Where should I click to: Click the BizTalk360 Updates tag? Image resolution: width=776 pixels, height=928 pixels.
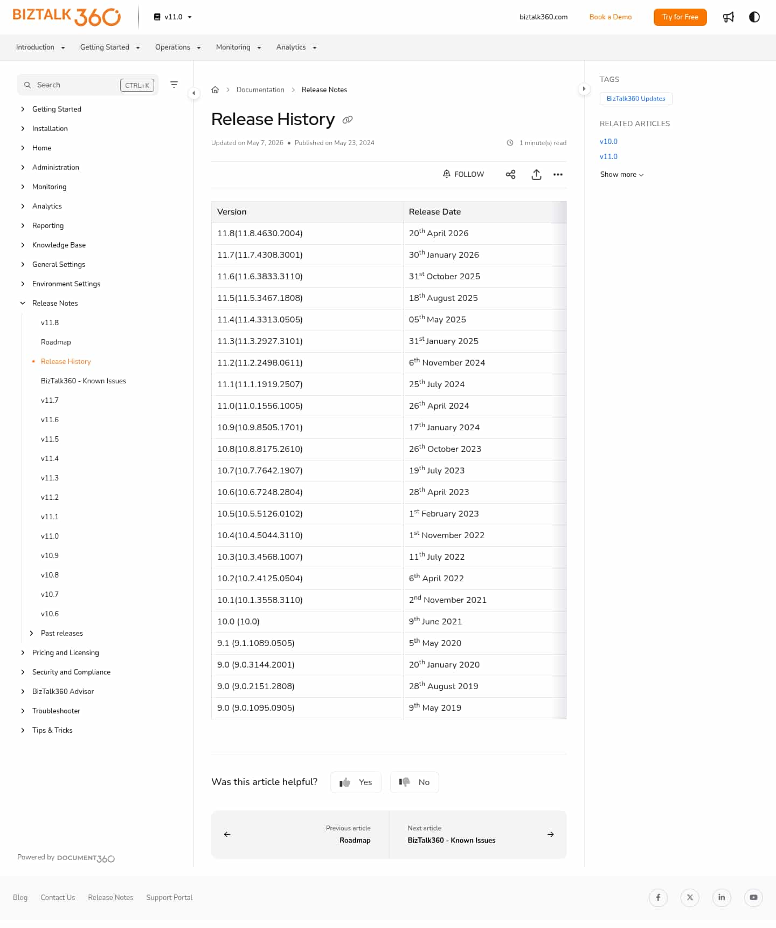click(x=636, y=99)
